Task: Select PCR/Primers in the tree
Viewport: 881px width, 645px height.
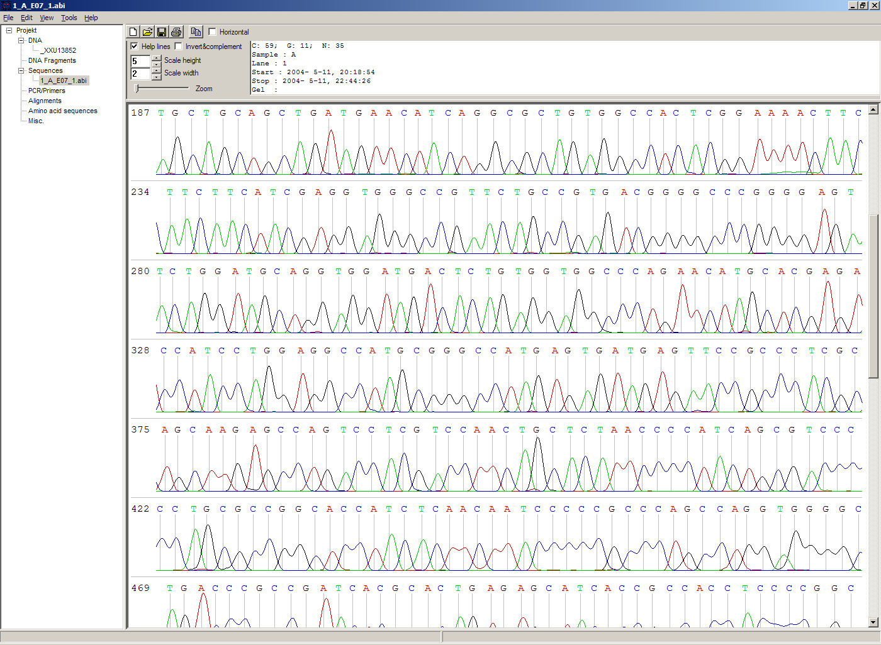Action: [x=47, y=91]
